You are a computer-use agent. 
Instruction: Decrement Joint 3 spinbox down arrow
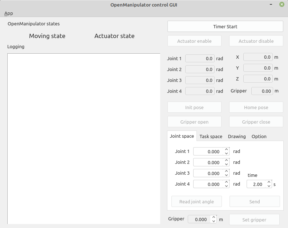pyautogui.click(x=227, y=175)
